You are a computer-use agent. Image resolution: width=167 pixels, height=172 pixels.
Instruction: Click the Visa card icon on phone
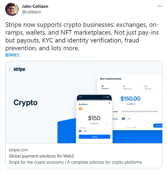pyautogui.click(x=80, y=131)
